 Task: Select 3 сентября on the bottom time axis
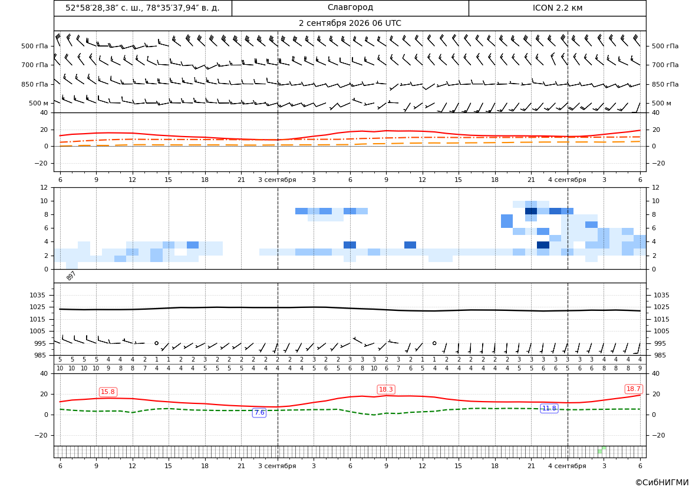tap(277, 466)
